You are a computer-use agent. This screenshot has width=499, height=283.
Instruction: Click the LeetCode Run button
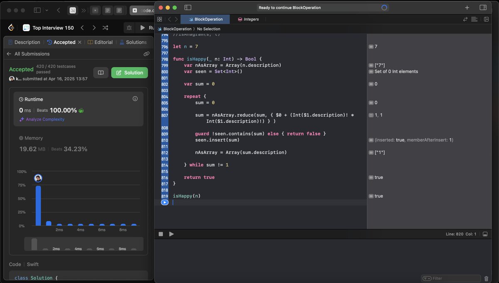point(147,28)
